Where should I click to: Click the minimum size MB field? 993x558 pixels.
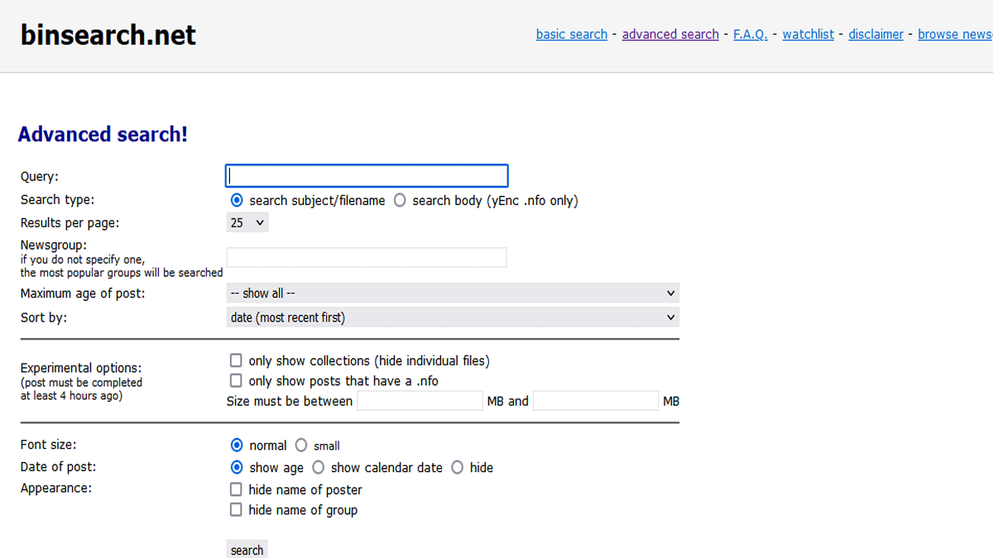point(420,401)
